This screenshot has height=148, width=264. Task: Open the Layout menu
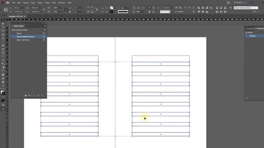(26, 3)
